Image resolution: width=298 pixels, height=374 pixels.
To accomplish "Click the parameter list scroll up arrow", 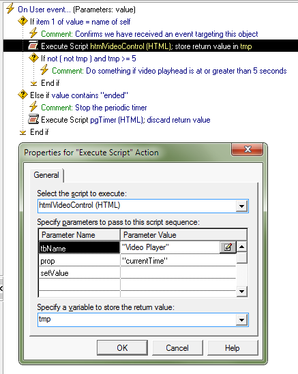I will pyautogui.click(x=241, y=247).
